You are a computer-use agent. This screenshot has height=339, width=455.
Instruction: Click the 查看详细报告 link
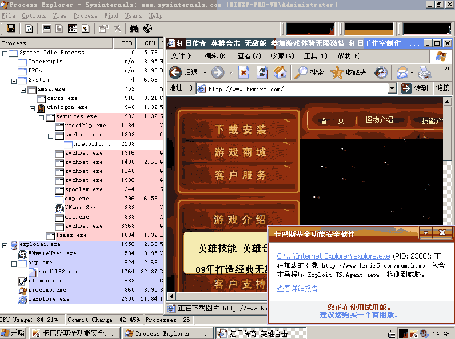[298, 289]
